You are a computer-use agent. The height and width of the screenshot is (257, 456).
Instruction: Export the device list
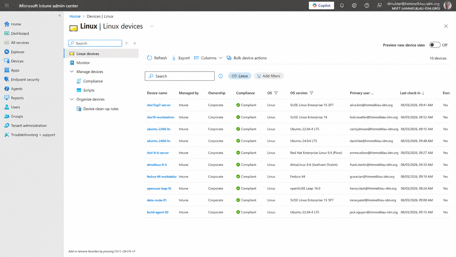181,58
